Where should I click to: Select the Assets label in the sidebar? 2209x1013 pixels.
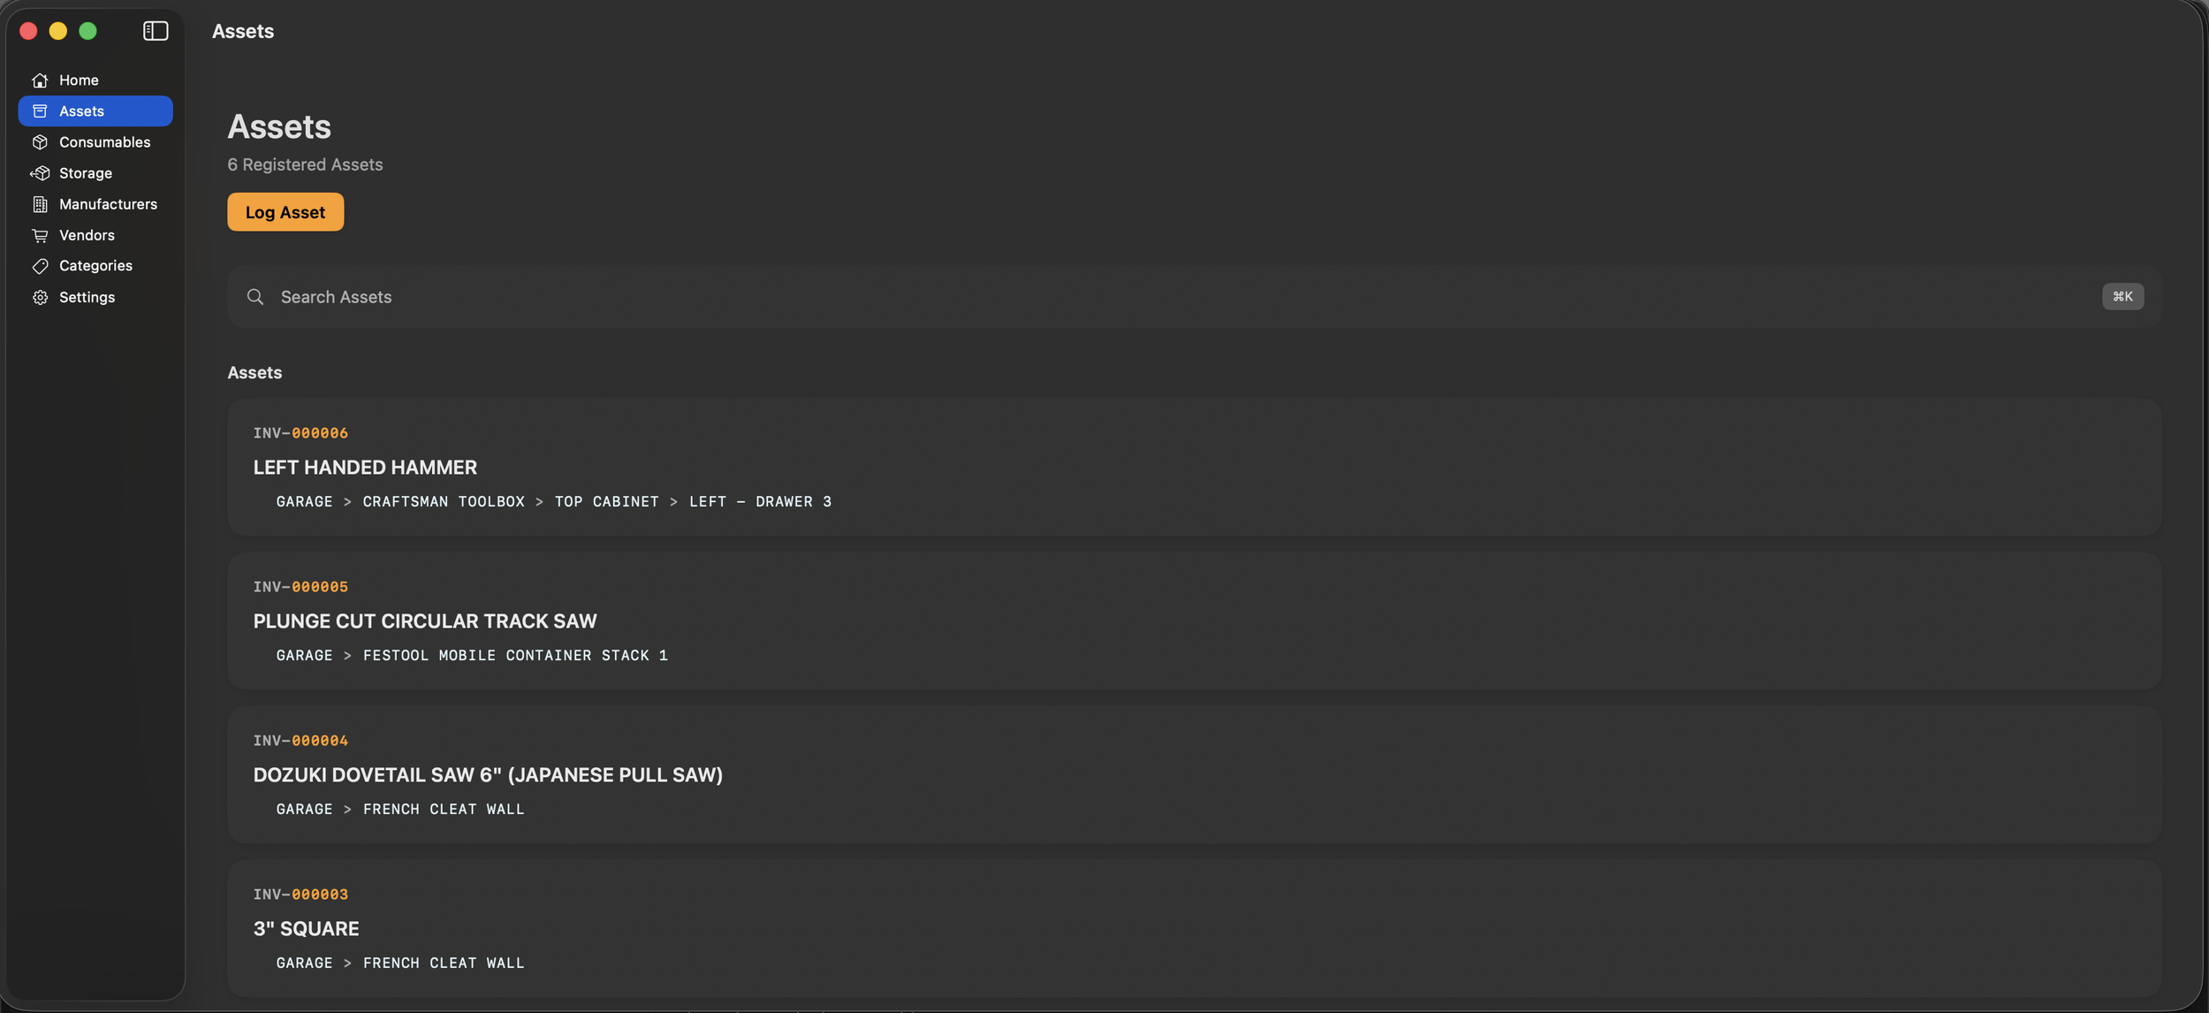pyautogui.click(x=81, y=111)
